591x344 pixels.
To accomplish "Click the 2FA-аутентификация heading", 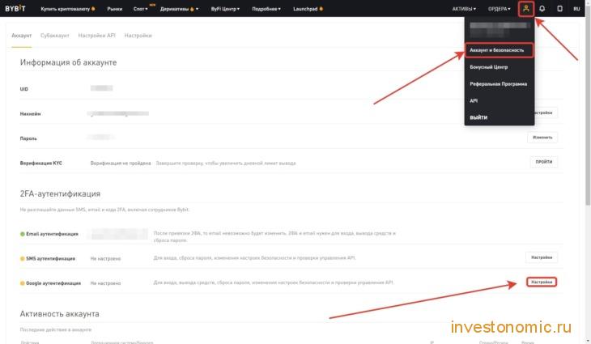I will coord(60,193).
